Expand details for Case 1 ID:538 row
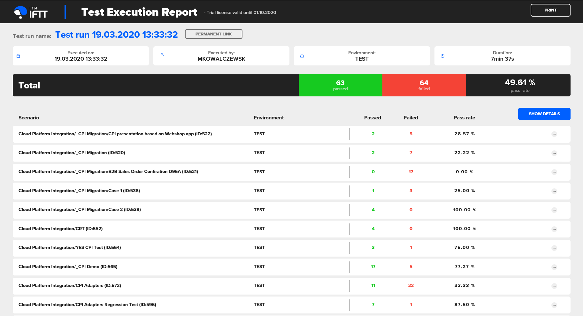This screenshot has width=583, height=316. 554,191
